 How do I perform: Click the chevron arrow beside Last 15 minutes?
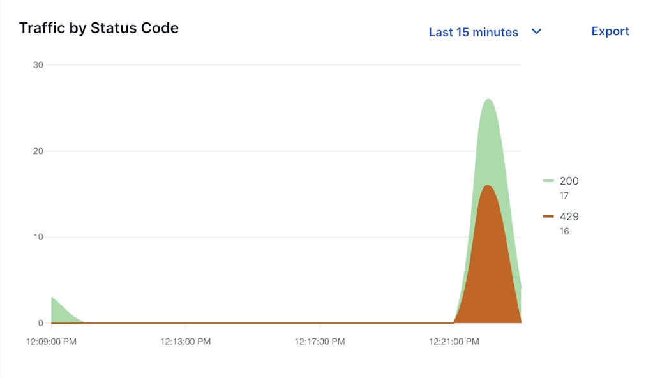point(536,31)
